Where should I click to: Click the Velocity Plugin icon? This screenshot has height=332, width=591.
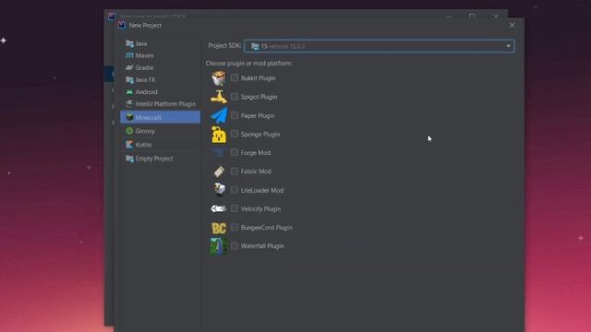pos(219,208)
